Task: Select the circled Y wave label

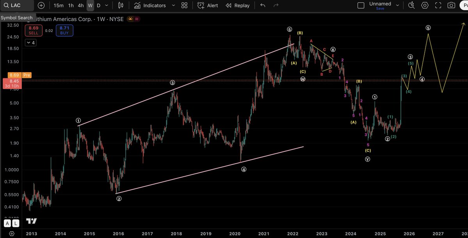Action: 367,159
